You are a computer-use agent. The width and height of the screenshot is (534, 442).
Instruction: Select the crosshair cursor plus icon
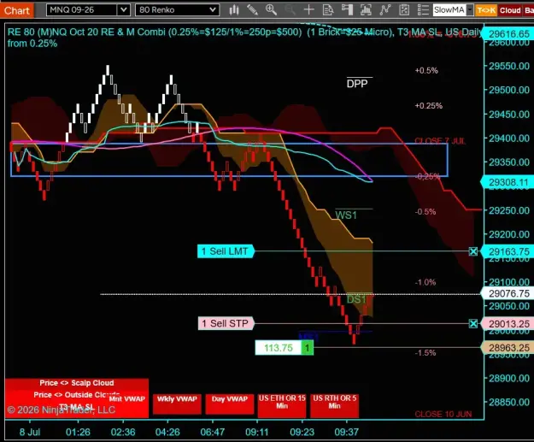coord(309,10)
